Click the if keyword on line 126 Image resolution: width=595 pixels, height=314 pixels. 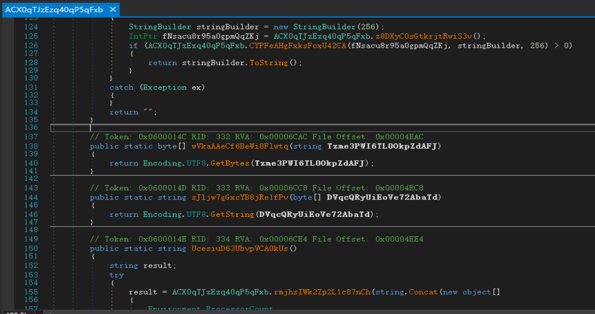pos(133,46)
